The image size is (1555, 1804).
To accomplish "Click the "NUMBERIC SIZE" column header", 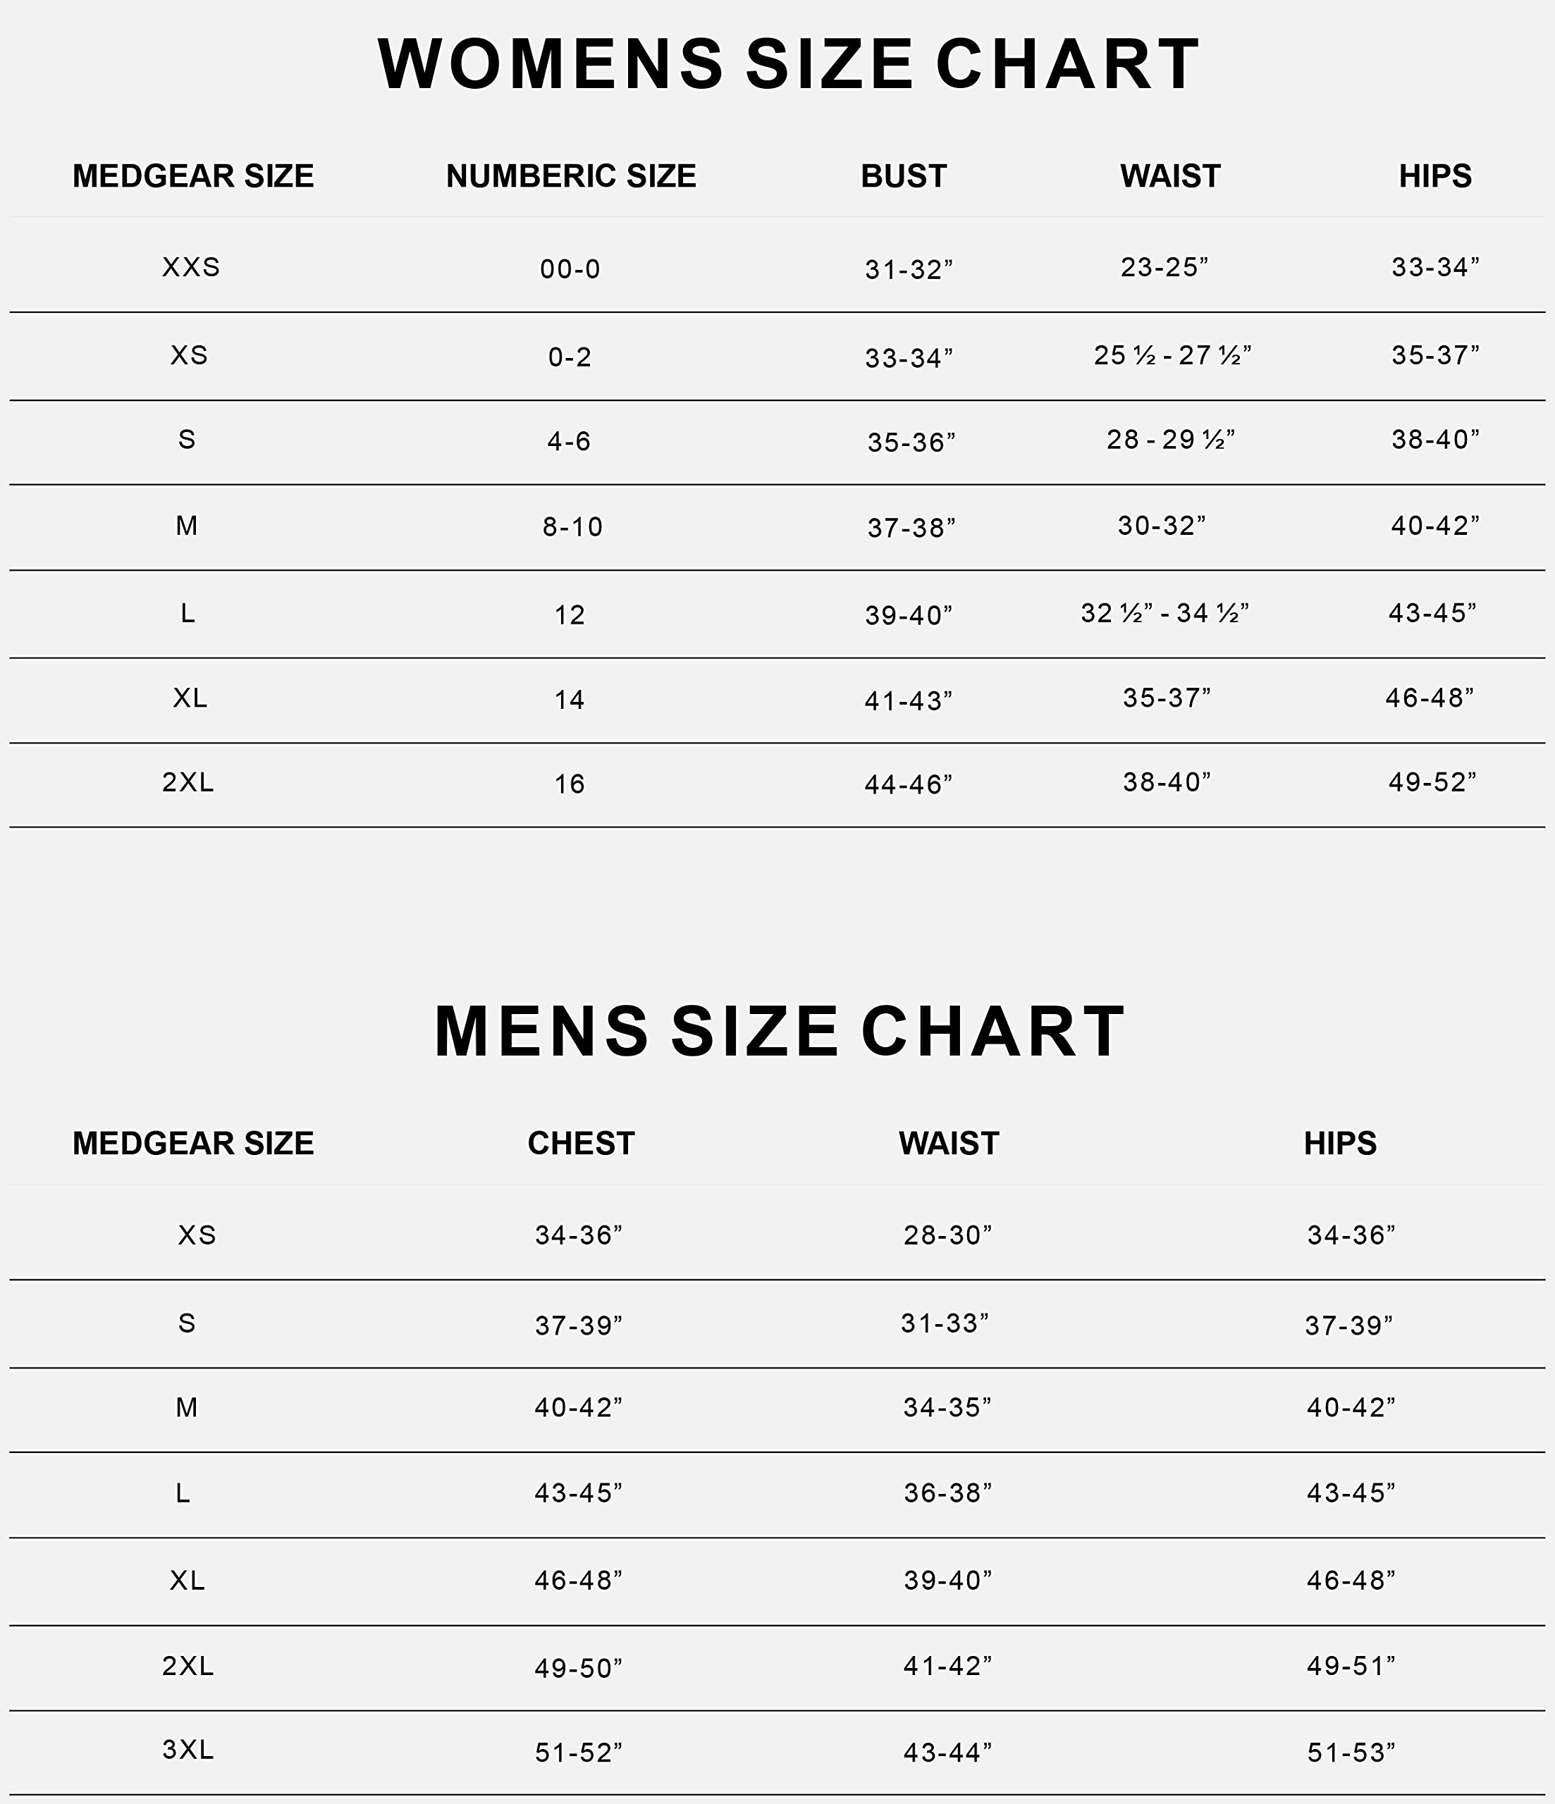I will 570,176.
